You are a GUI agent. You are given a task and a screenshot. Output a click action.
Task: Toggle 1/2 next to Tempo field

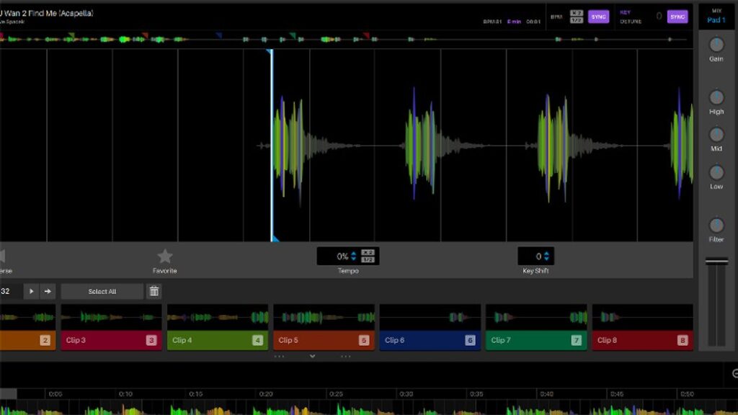tap(368, 259)
